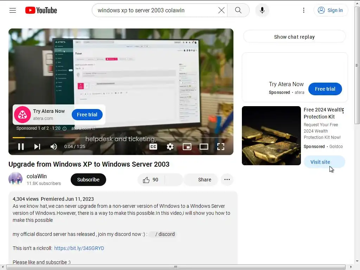
Task: Skip to next video
Action: [x=37, y=147]
